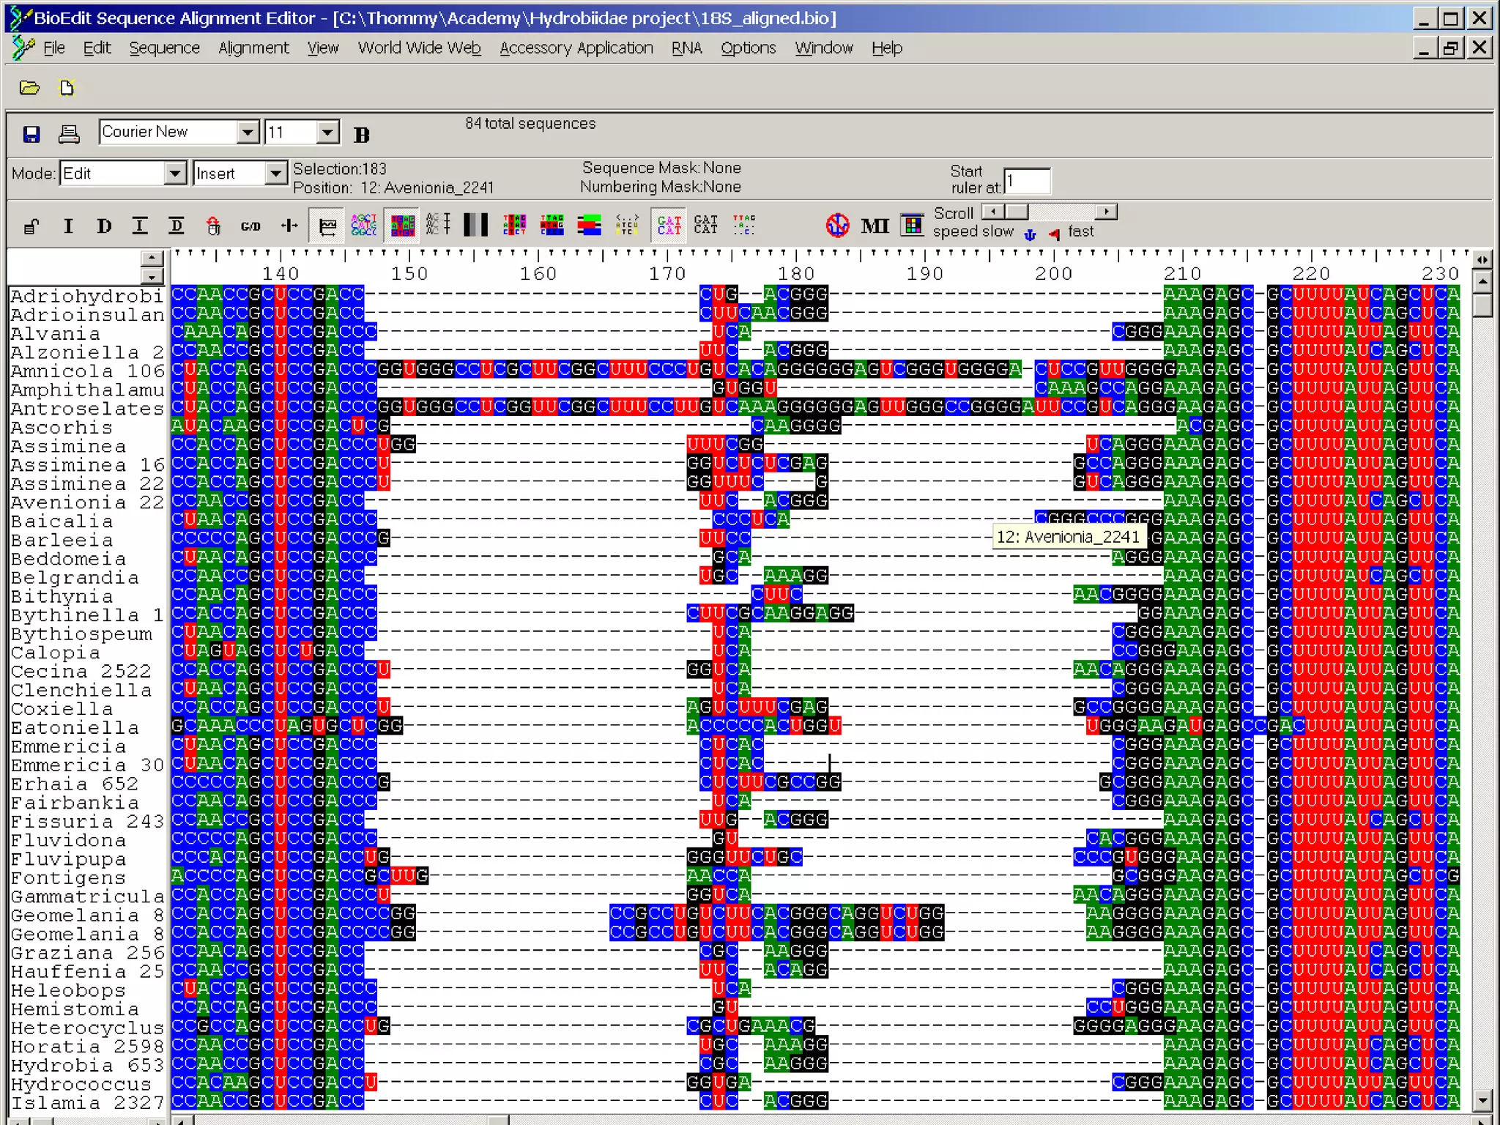Select the underlined I lock-insert tool
This screenshot has width=1500, height=1125.
(140, 226)
